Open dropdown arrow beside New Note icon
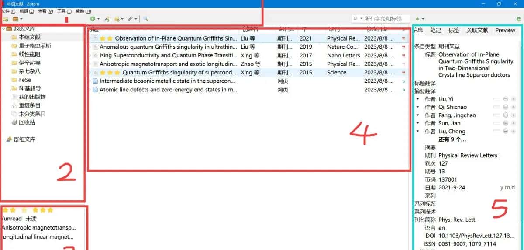The image size is (524, 250). click(122, 19)
